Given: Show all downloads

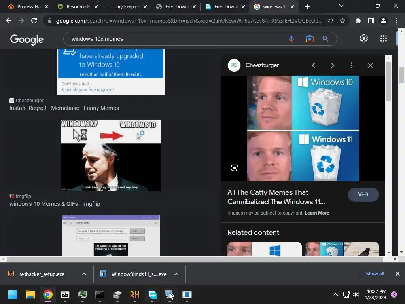Looking at the screenshot, I should pyautogui.click(x=375, y=274).
